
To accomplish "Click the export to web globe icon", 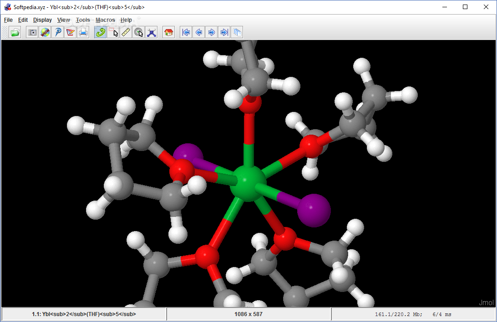I will pos(45,32).
